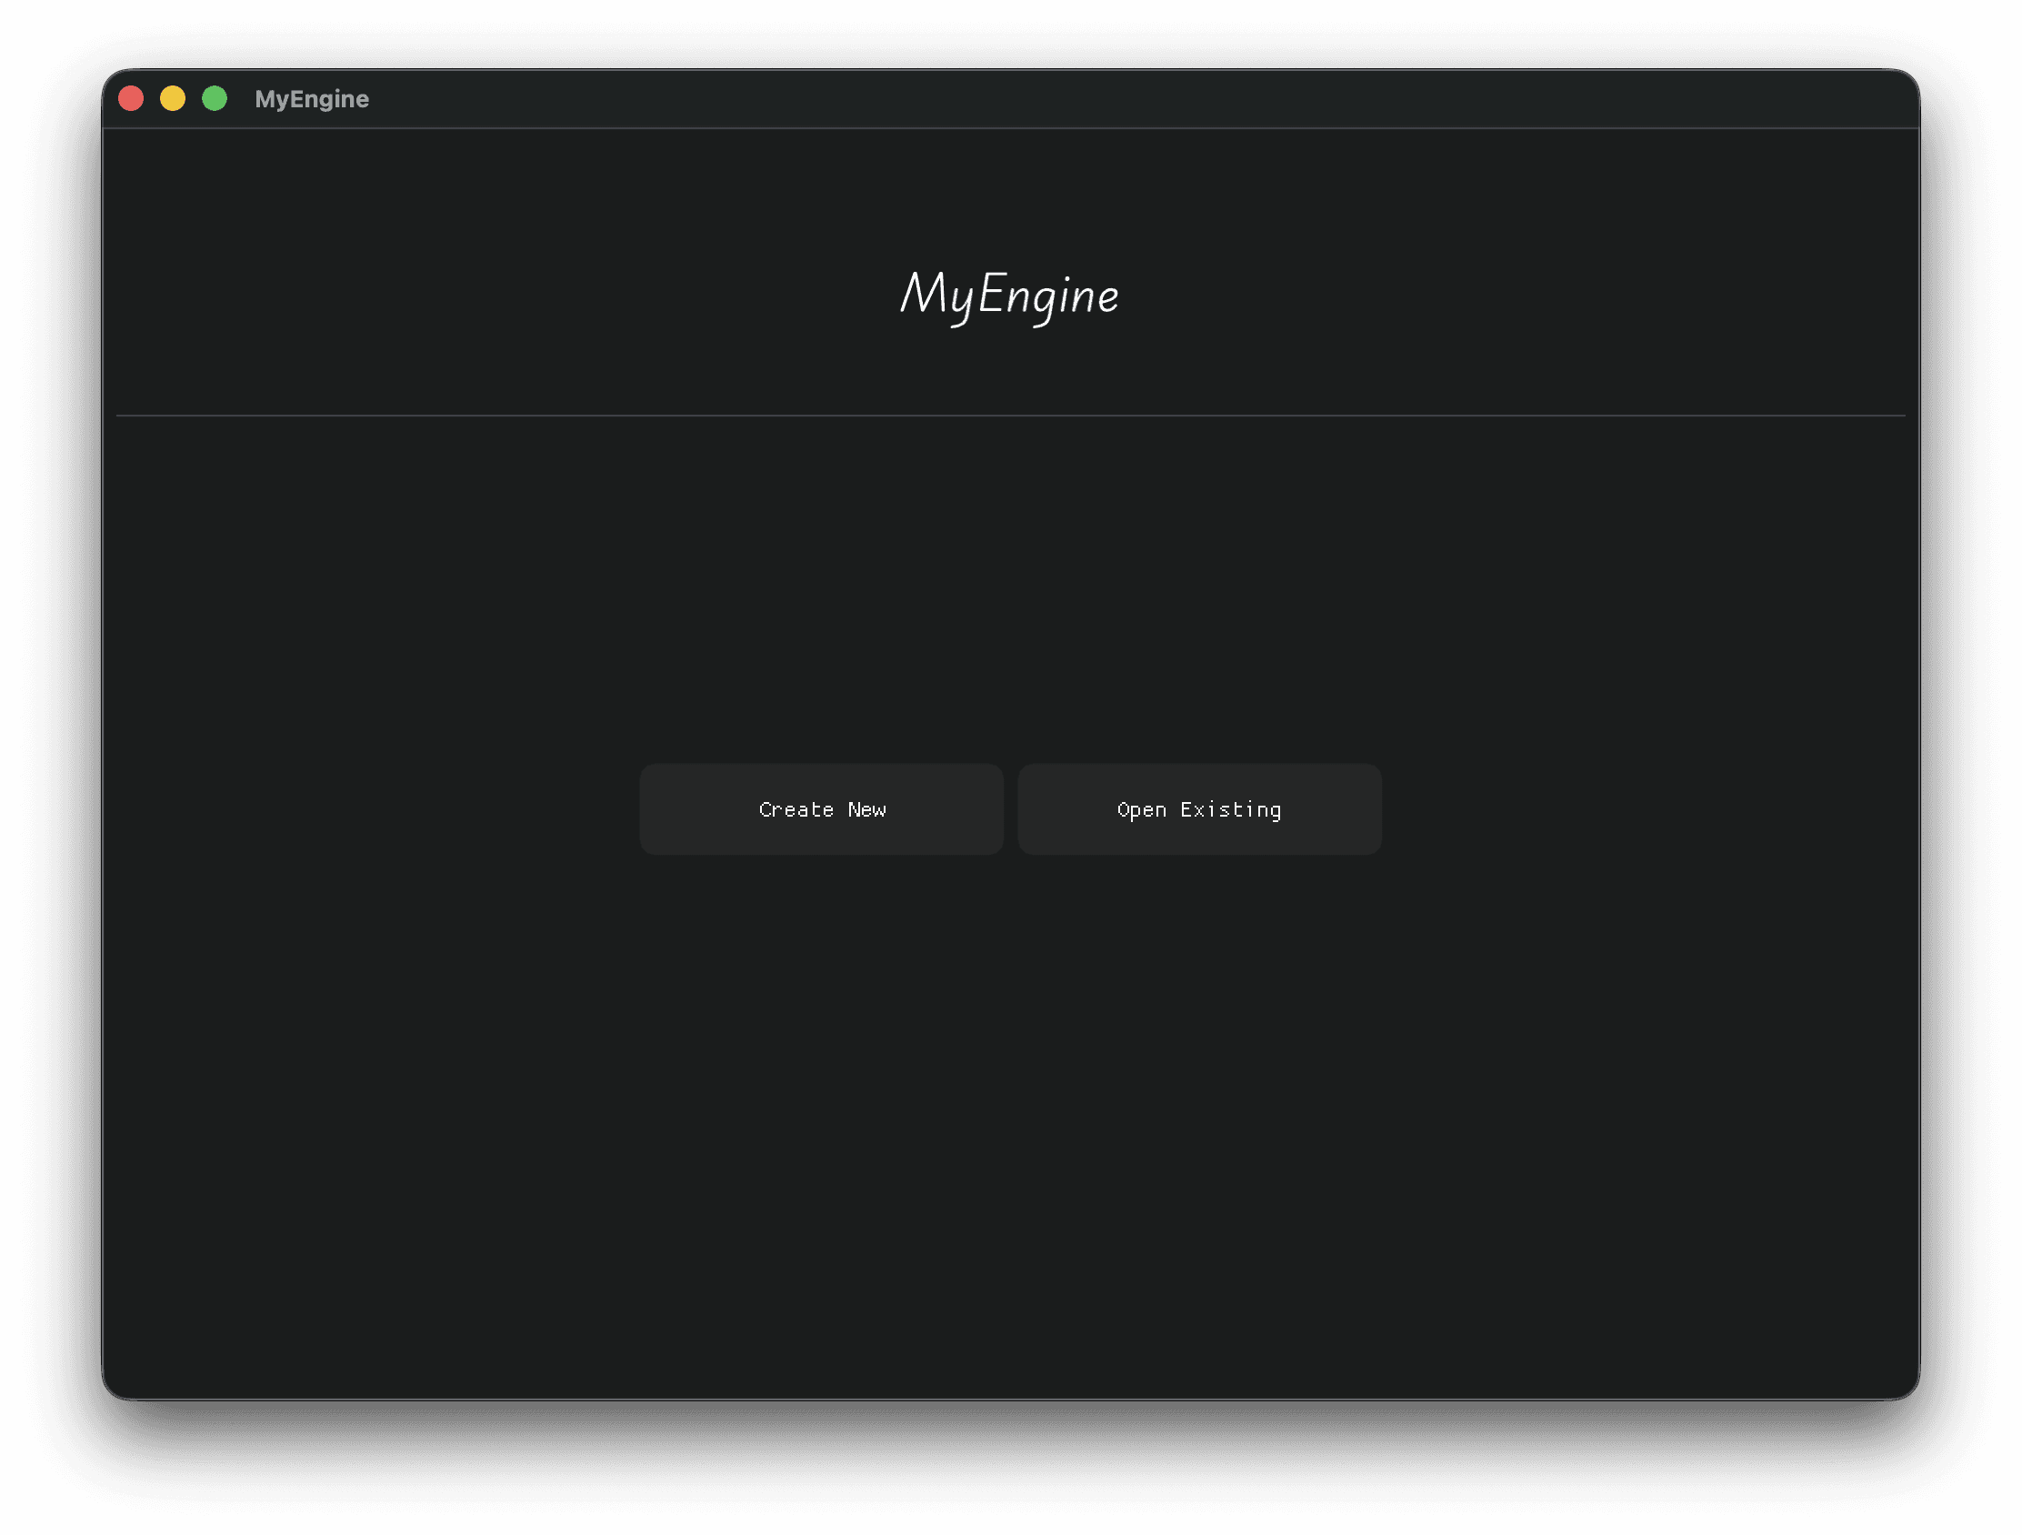Image resolution: width=2022 pixels, height=1535 pixels.
Task: Click blank space below the two buttons
Action: 1009,1097
